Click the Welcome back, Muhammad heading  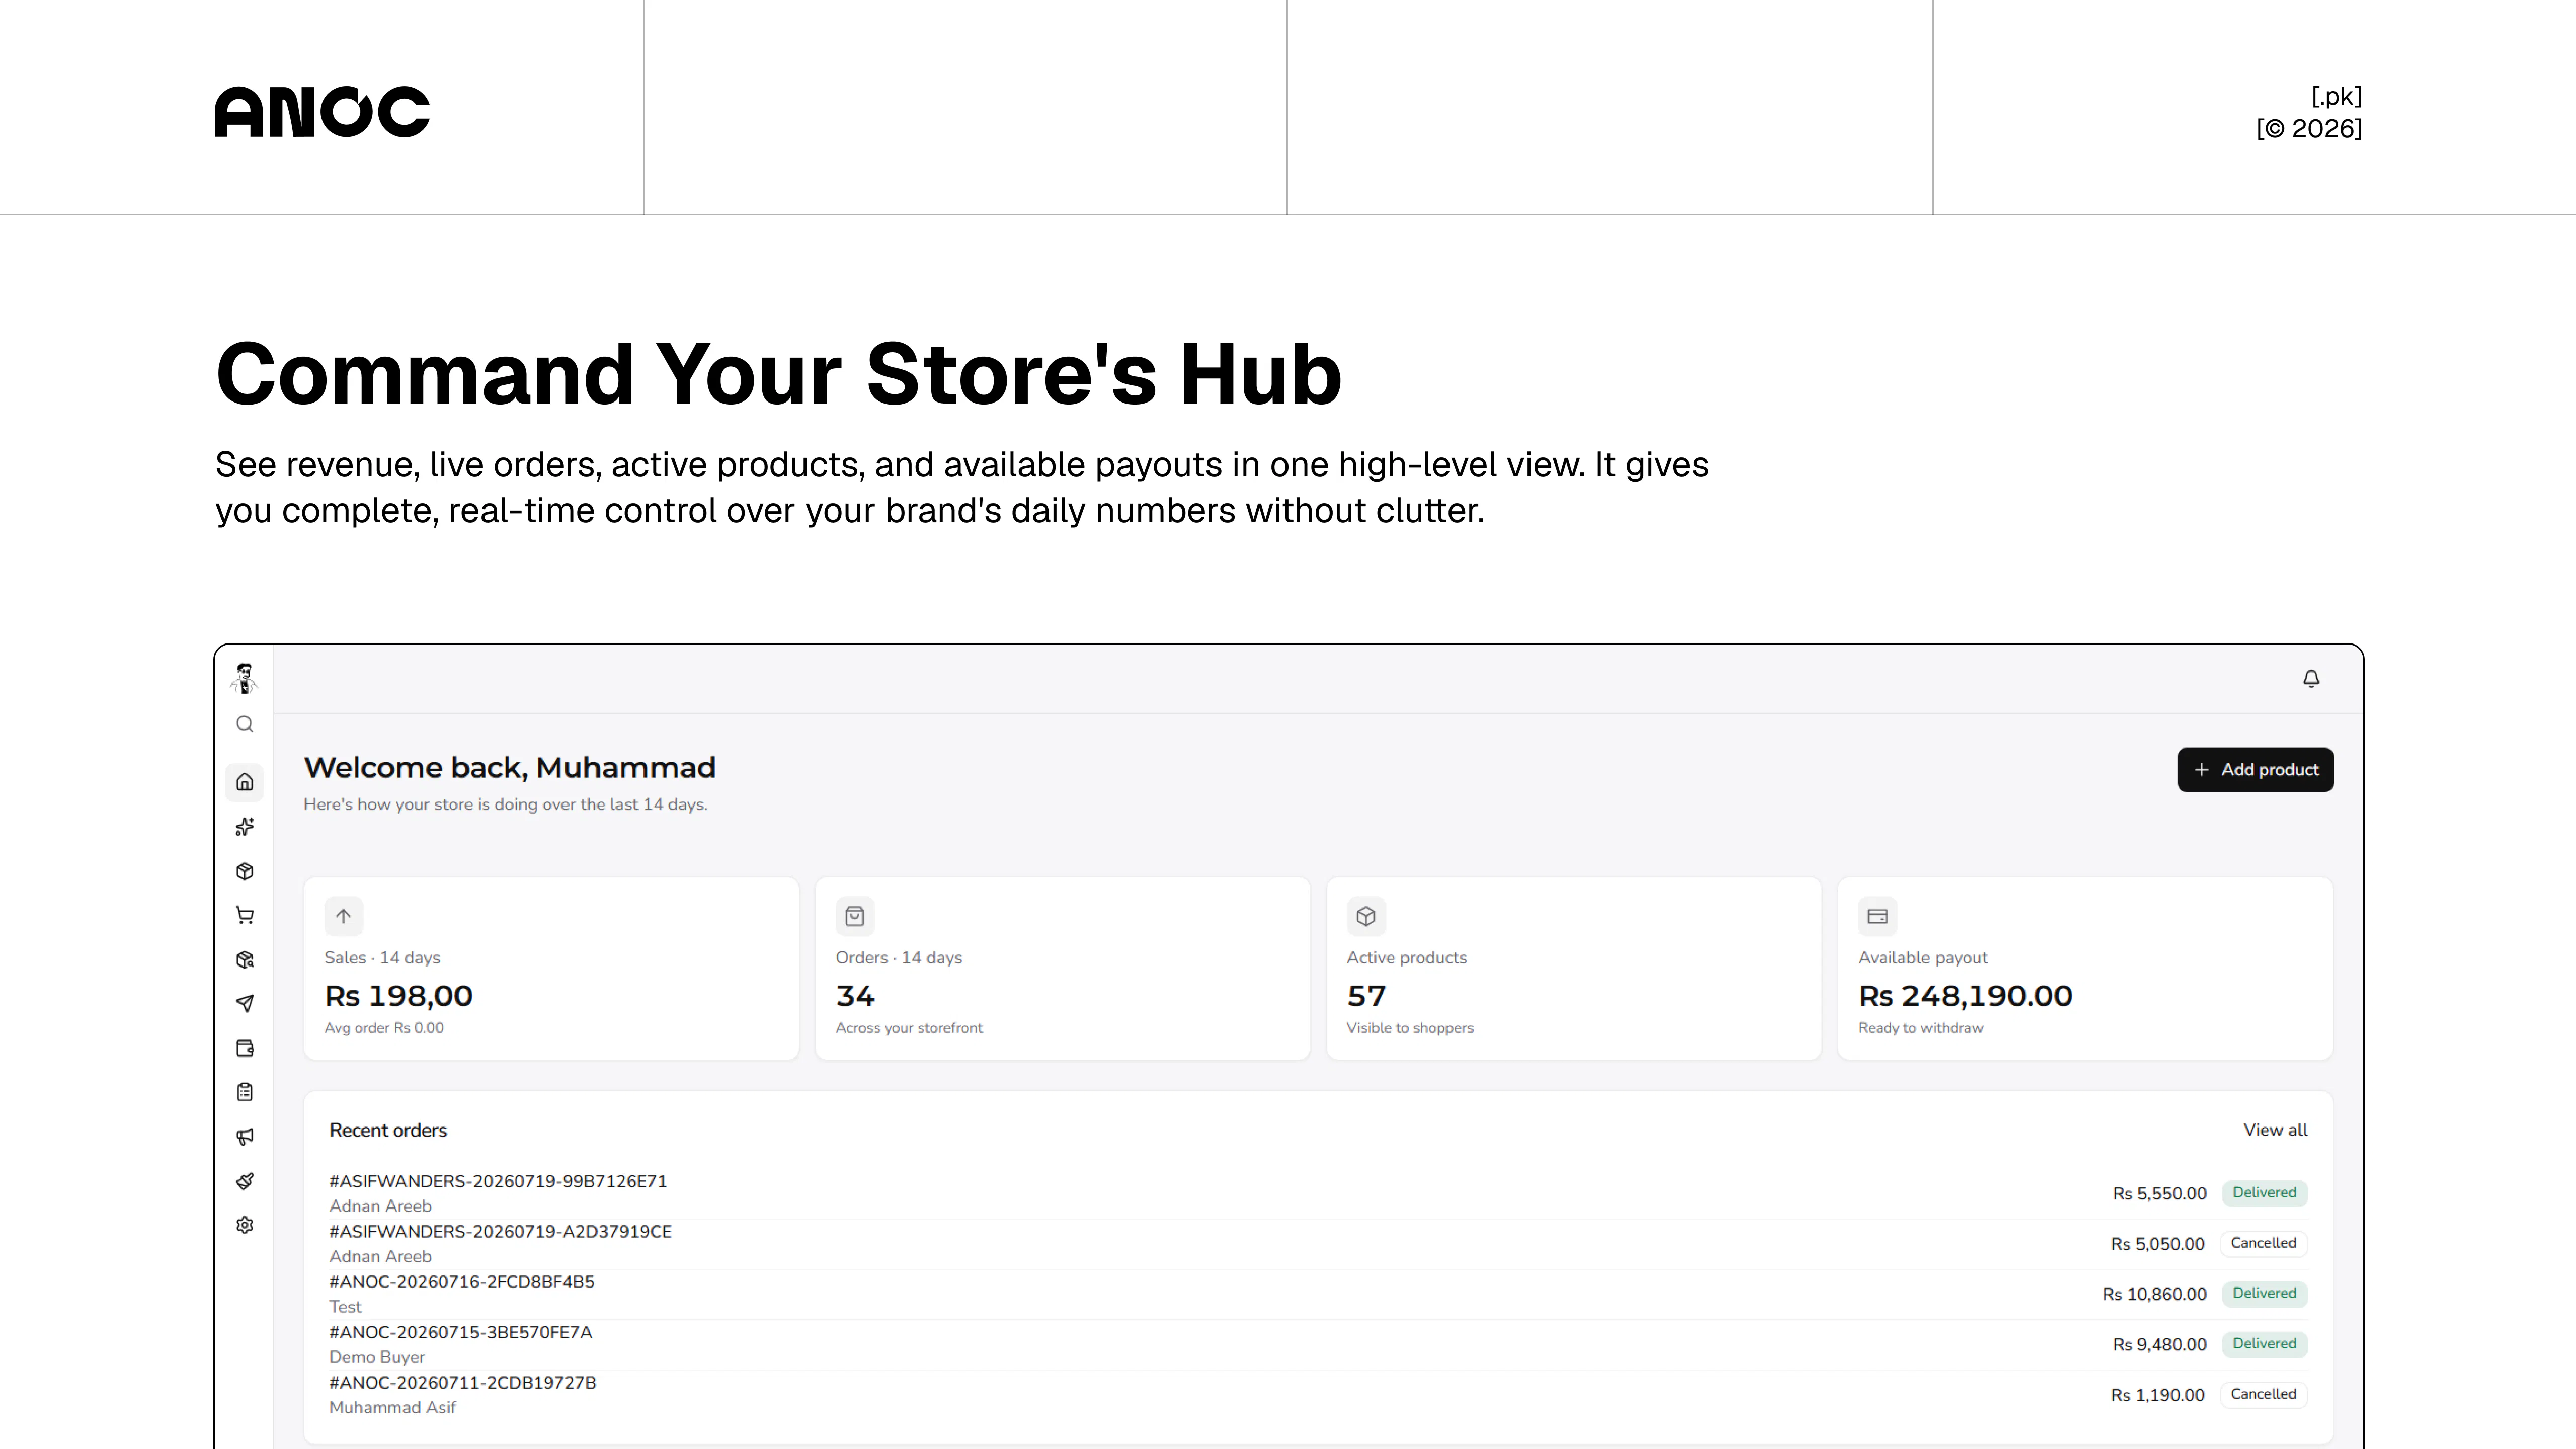[x=509, y=768]
